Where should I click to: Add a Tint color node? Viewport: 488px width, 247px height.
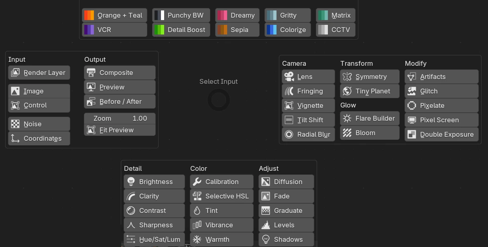tap(222, 211)
